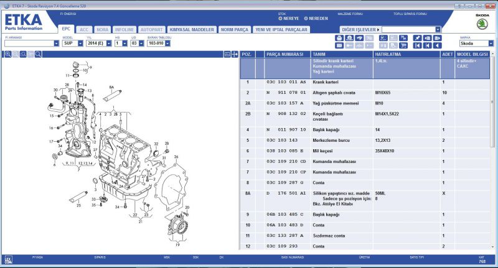Viewport: 498px width, 268px height.
Task: Select the NEREDEN radio option
Action: [x=316, y=19]
